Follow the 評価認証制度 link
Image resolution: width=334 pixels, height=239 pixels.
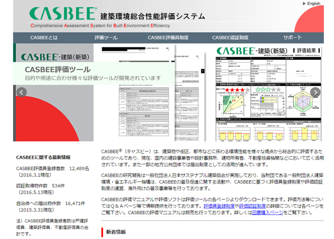(252, 206)
